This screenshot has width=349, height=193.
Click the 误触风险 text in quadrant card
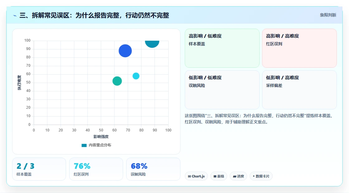(197, 85)
